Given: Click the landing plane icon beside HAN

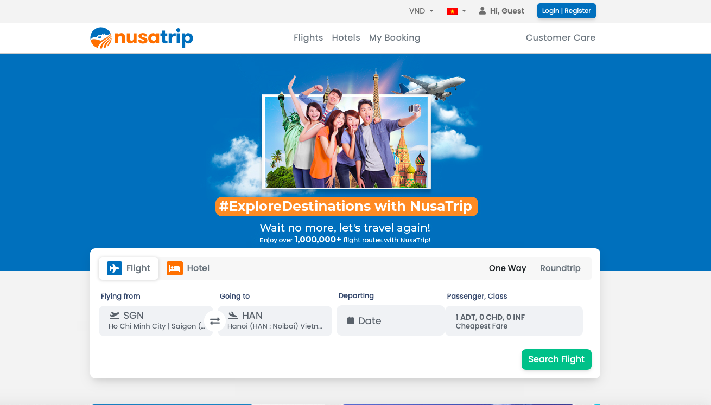Looking at the screenshot, I should point(233,316).
